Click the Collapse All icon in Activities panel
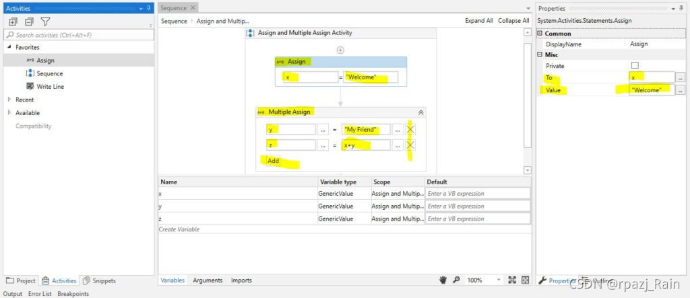This screenshot has width=690, height=298. pos(29,22)
